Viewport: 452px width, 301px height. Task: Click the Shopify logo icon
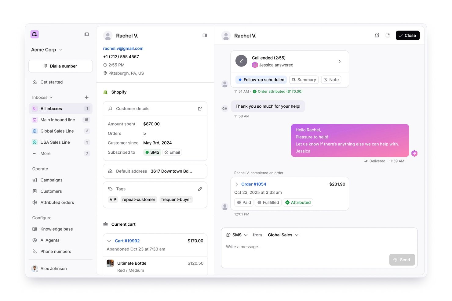coord(106,92)
